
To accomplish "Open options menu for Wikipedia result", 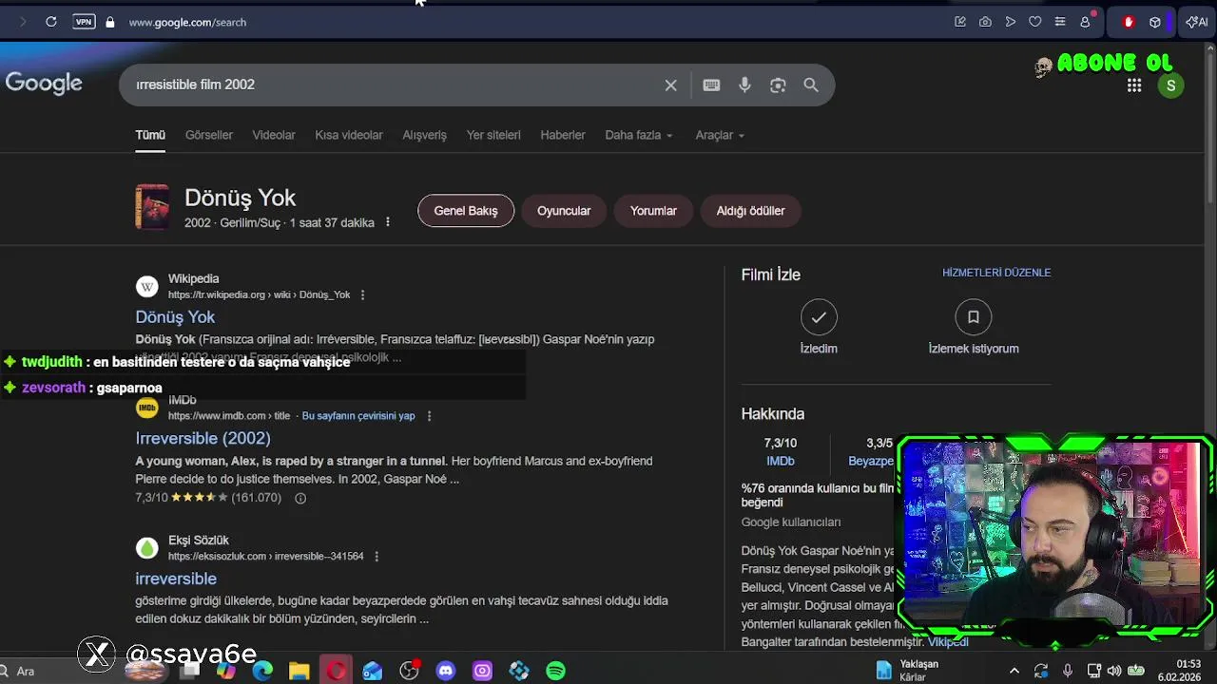I will 362,295.
